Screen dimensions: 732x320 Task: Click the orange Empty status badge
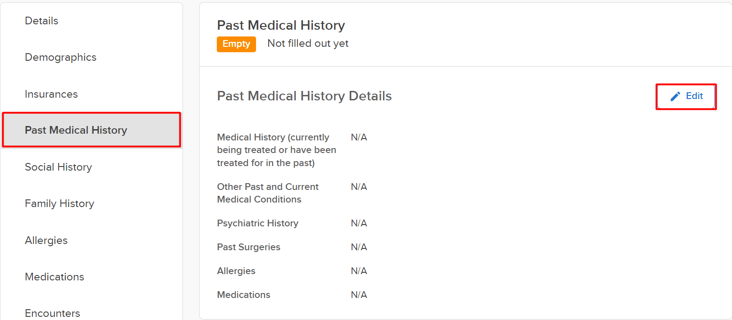coord(236,44)
